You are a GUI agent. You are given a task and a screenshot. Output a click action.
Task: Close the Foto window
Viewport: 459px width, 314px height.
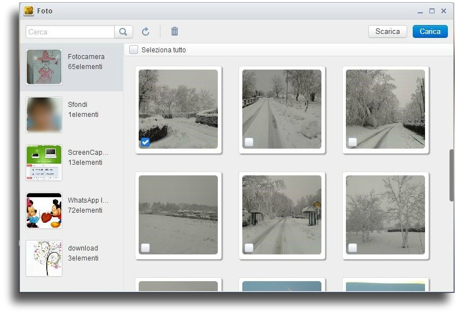pos(443,11)
